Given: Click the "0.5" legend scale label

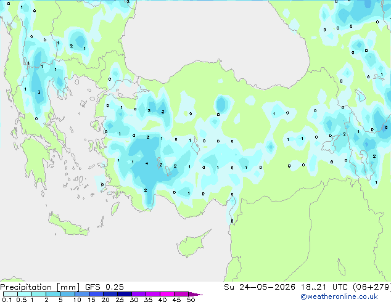Looking at the screenshot, I should [x=22, y=300].
